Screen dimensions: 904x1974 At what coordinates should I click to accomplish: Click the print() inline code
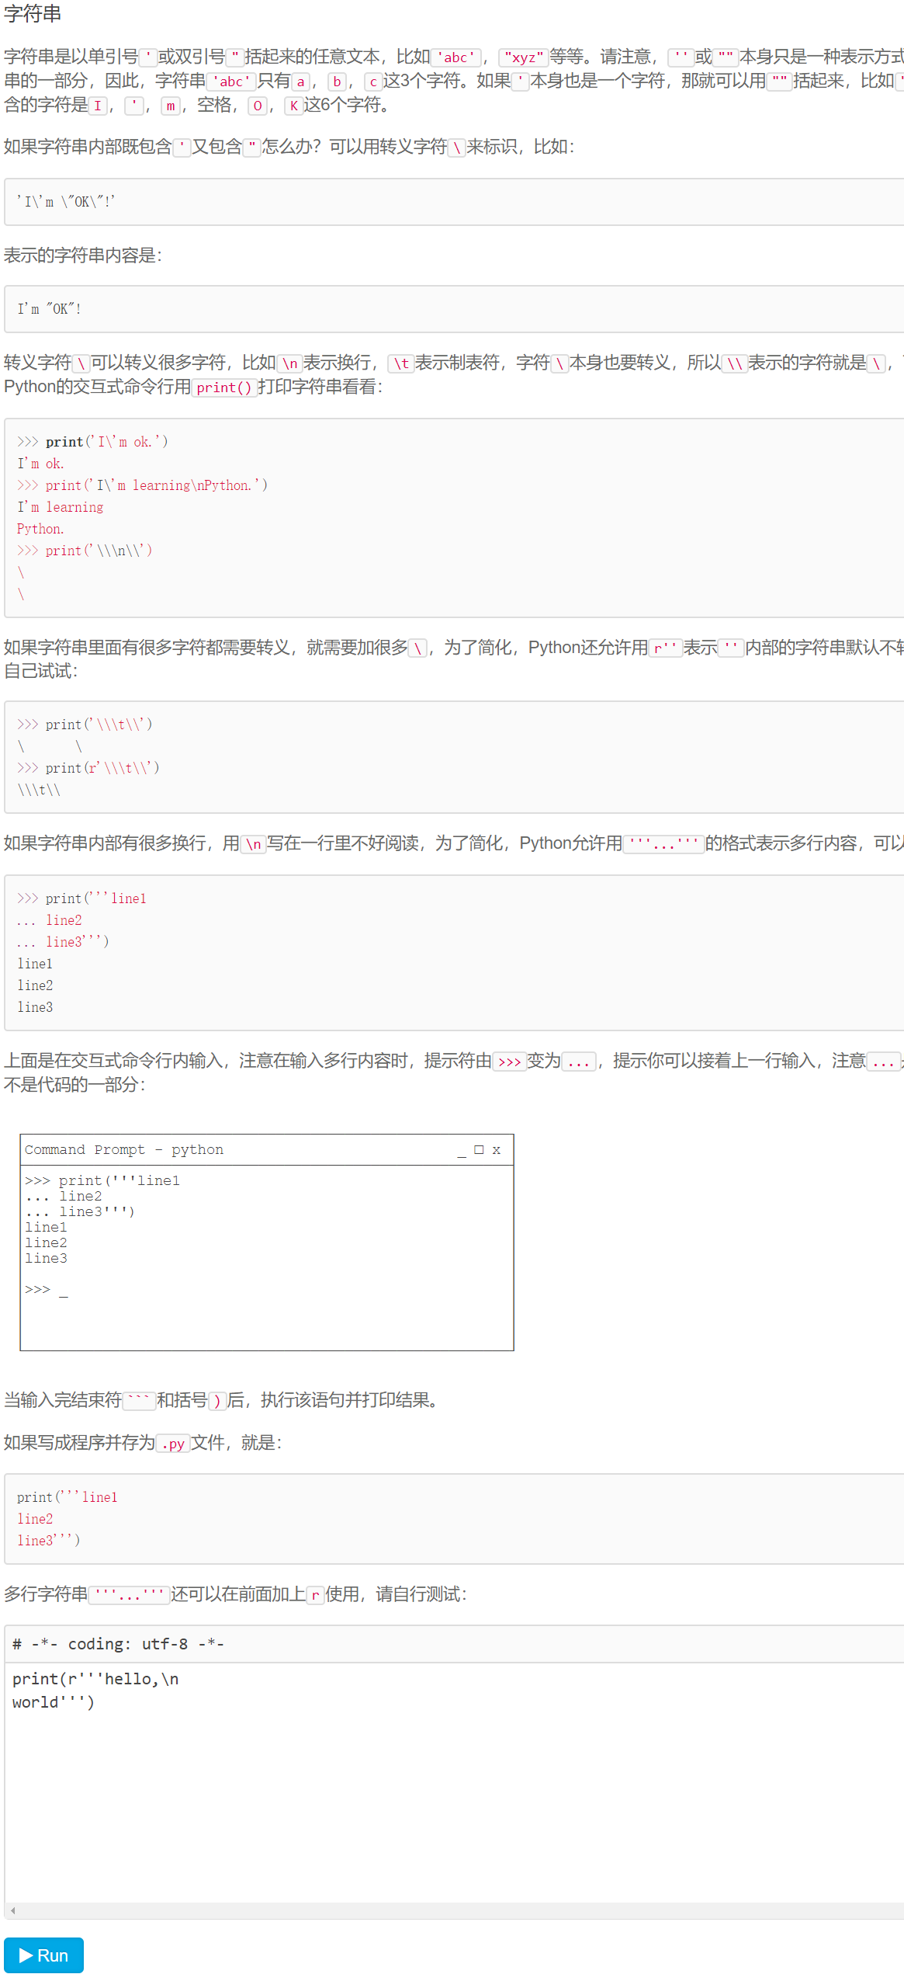[224, 388]
